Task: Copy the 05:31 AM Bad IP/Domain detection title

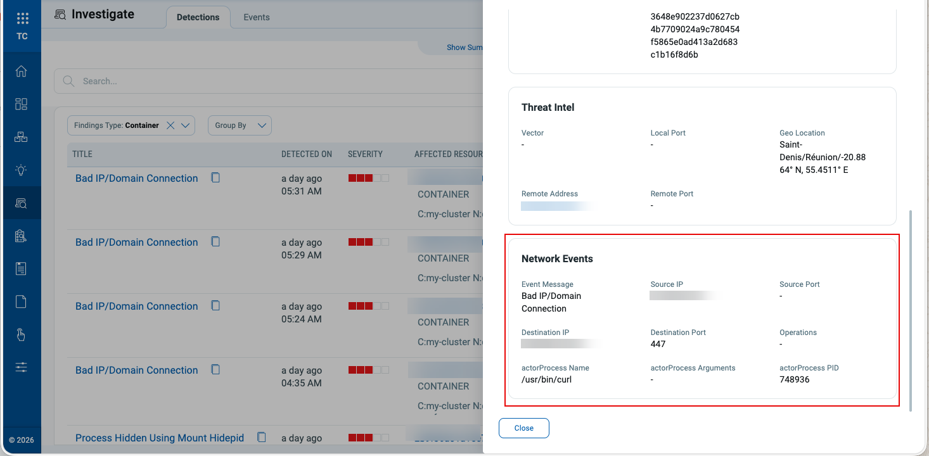Action: coord(215,178)
